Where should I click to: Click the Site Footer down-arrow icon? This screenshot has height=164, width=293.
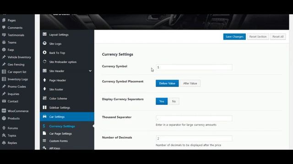(44, 89)
